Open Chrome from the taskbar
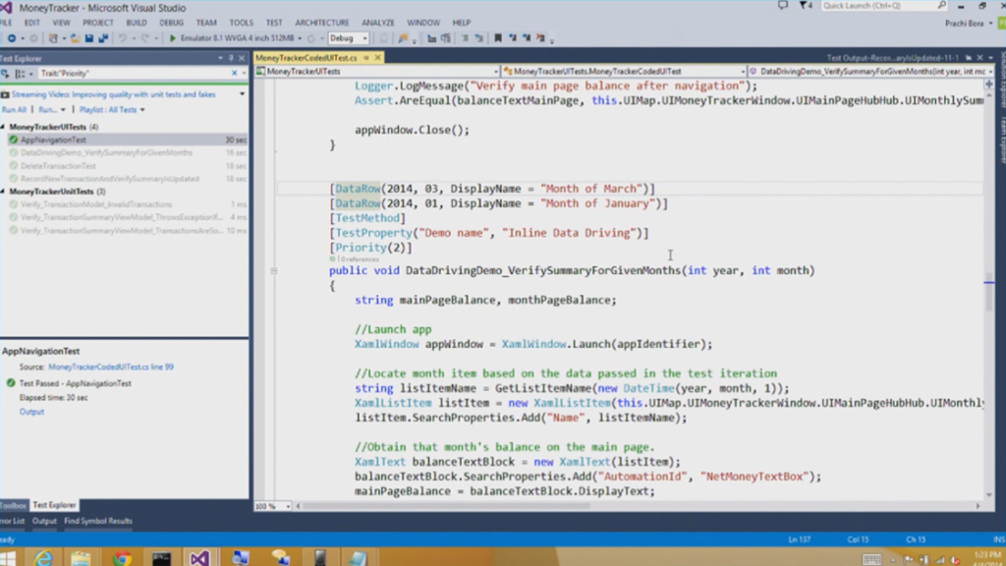This screenshot has width=1006, height=566. (122, 558)
